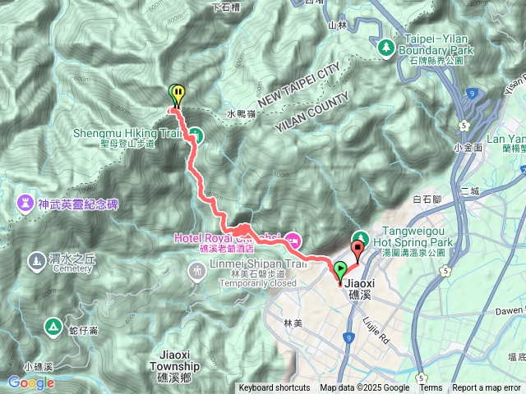Select the Tangweigou Hot Spring Park icon

pyautogui.click(x=360, y=239)
